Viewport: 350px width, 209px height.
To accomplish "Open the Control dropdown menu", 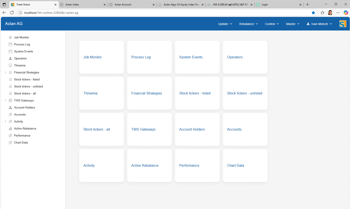I will click(272, 24).
